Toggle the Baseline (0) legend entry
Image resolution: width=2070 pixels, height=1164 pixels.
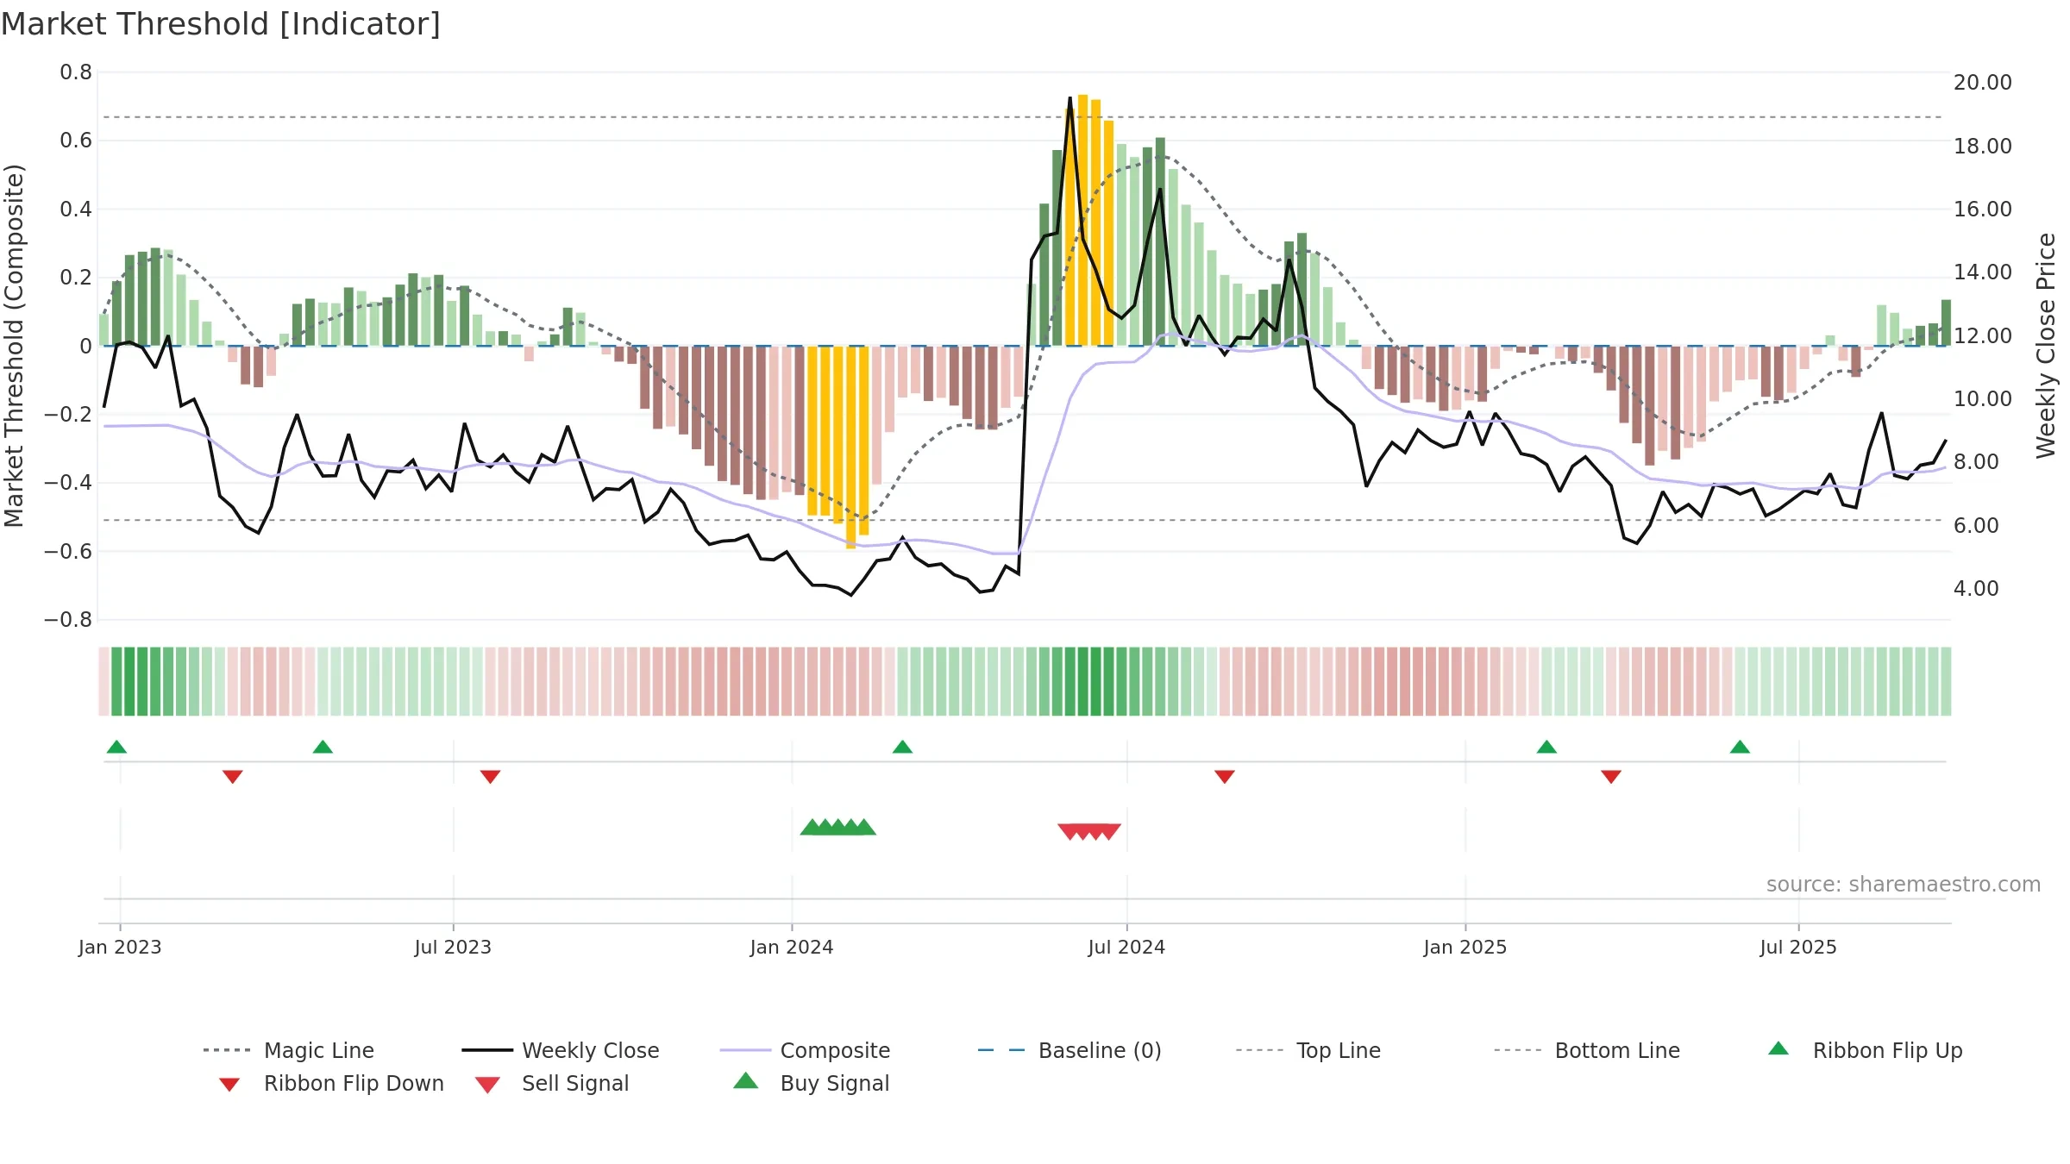[1069, 1050]
